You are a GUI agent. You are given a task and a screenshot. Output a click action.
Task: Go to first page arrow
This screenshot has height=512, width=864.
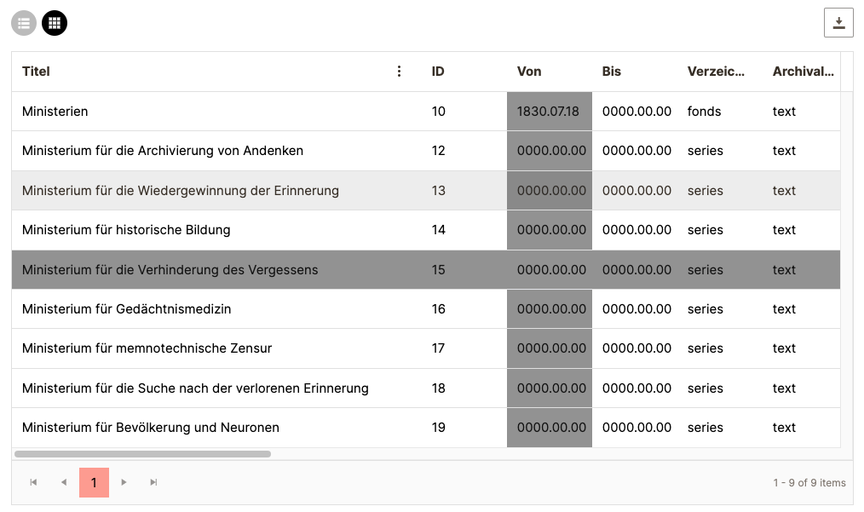coord(33,482)
